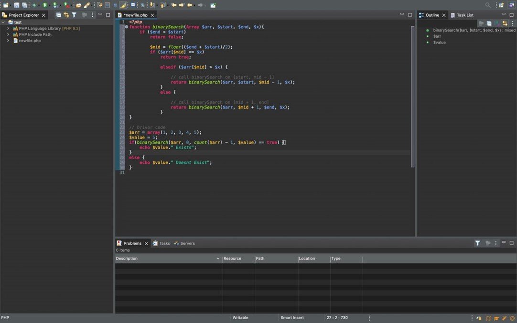Viewport: 517px width, 323px height.
Task: Toggle Show Whitespace Characters paragraph icon
Action: 115,5
